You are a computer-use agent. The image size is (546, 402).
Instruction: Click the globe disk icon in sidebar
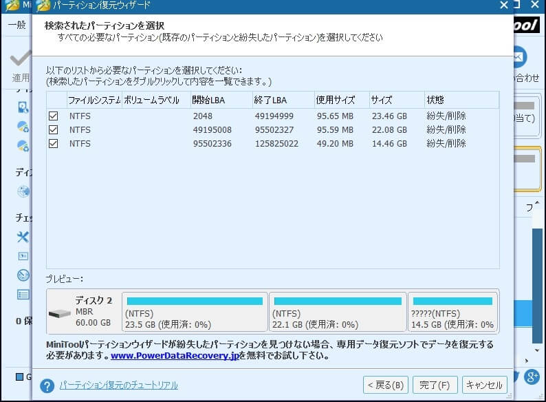(23, 191)
